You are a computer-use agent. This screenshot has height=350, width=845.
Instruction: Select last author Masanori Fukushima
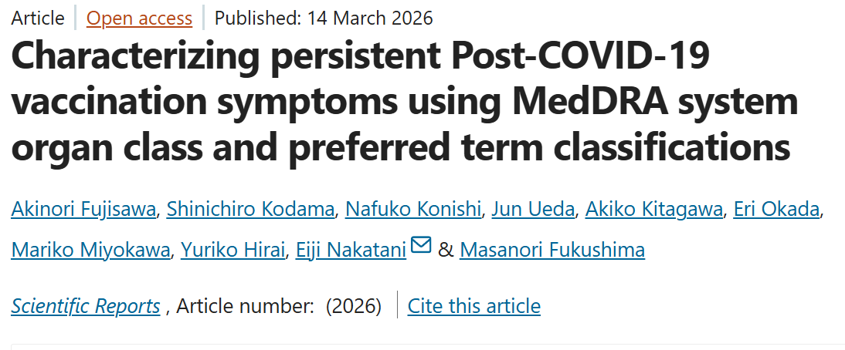(551, 250)
